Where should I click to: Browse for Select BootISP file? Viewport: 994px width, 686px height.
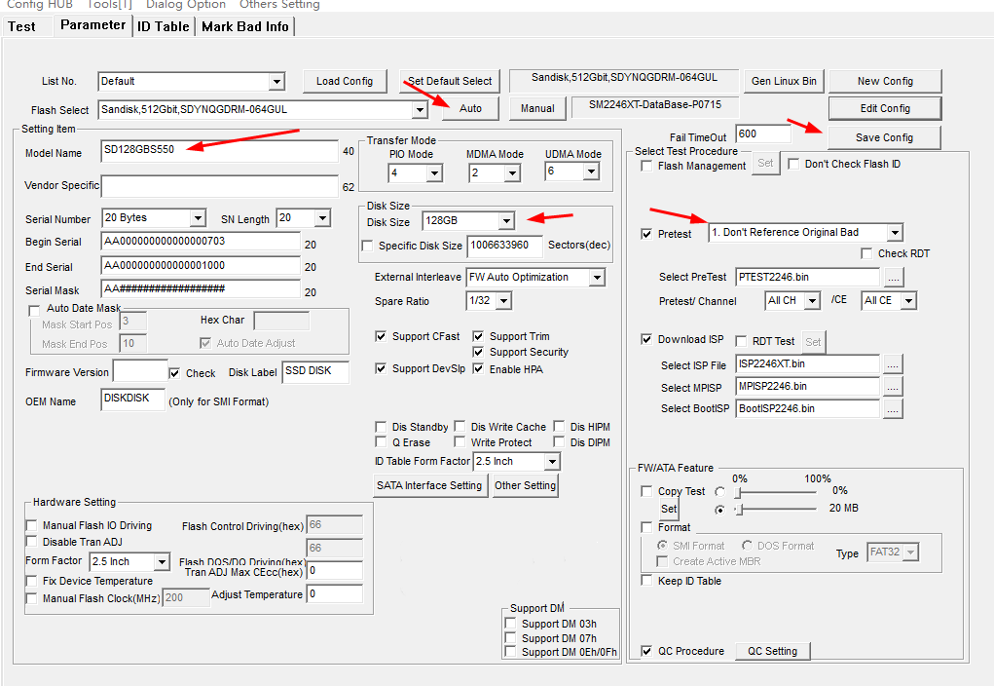click(893, 409)
